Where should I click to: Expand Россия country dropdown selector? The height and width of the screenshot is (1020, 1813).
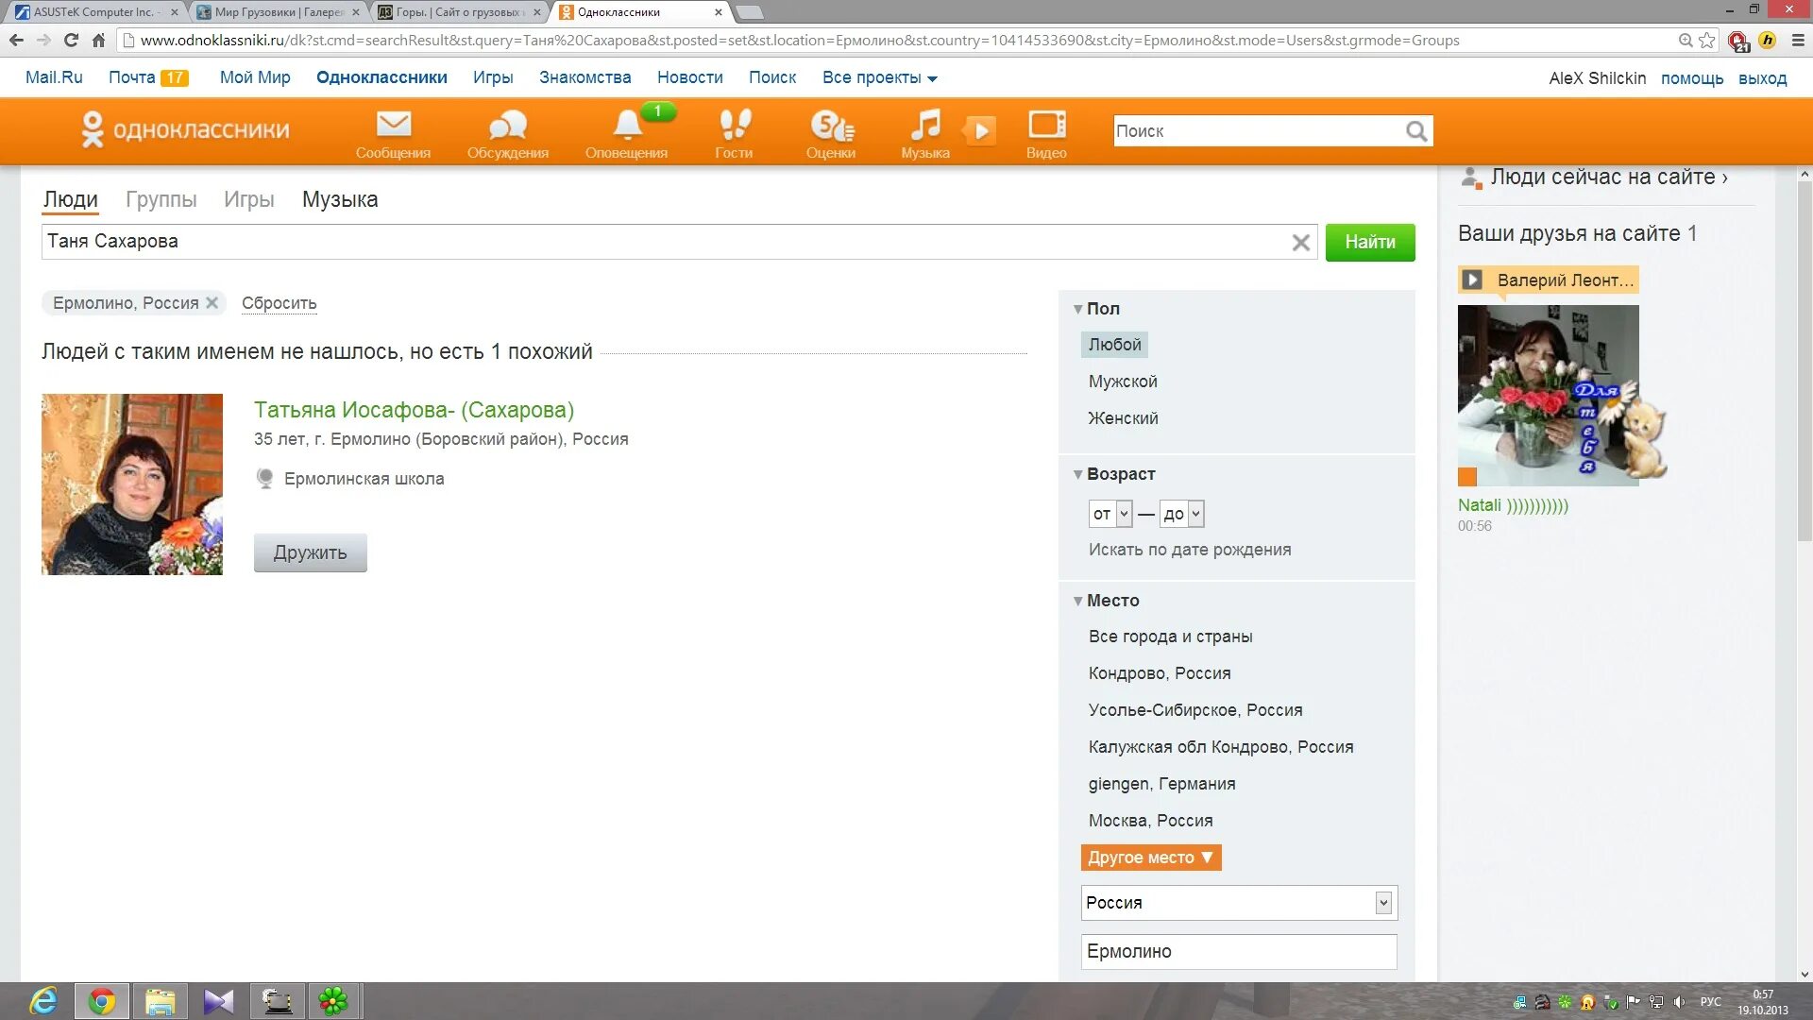point(1382,902)
